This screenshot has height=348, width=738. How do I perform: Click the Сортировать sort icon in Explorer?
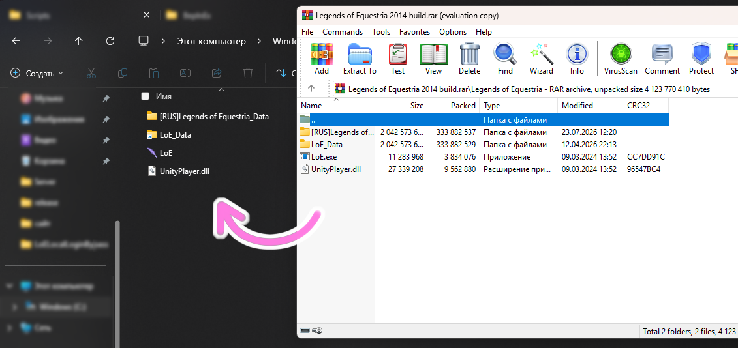point(281,73)
